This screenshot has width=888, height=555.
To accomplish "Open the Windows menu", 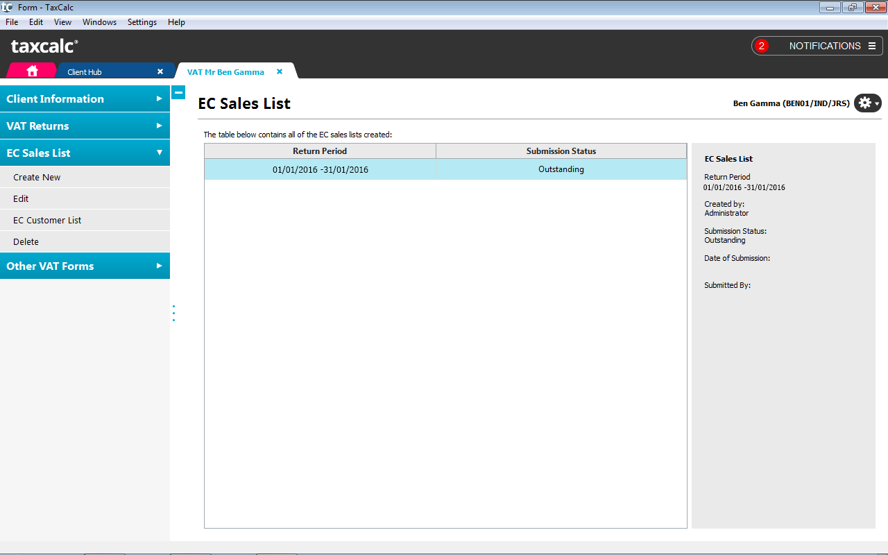I will pos(99,22).
